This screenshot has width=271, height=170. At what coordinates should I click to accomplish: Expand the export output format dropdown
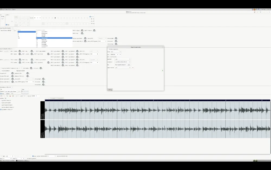point(123,68)
